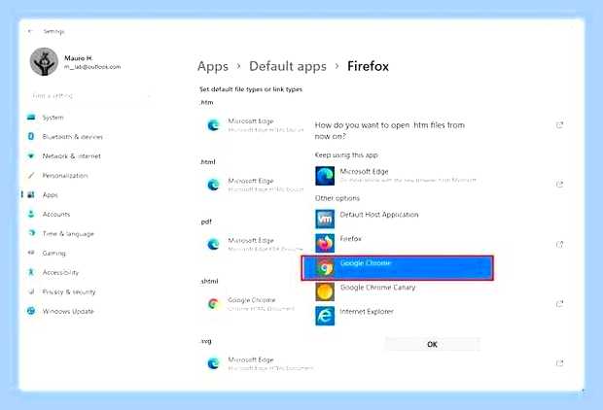Image resolution: width=603 pixels, height=410 pixels.
Task: Open Accessibility settings
Action: [60, 272]
